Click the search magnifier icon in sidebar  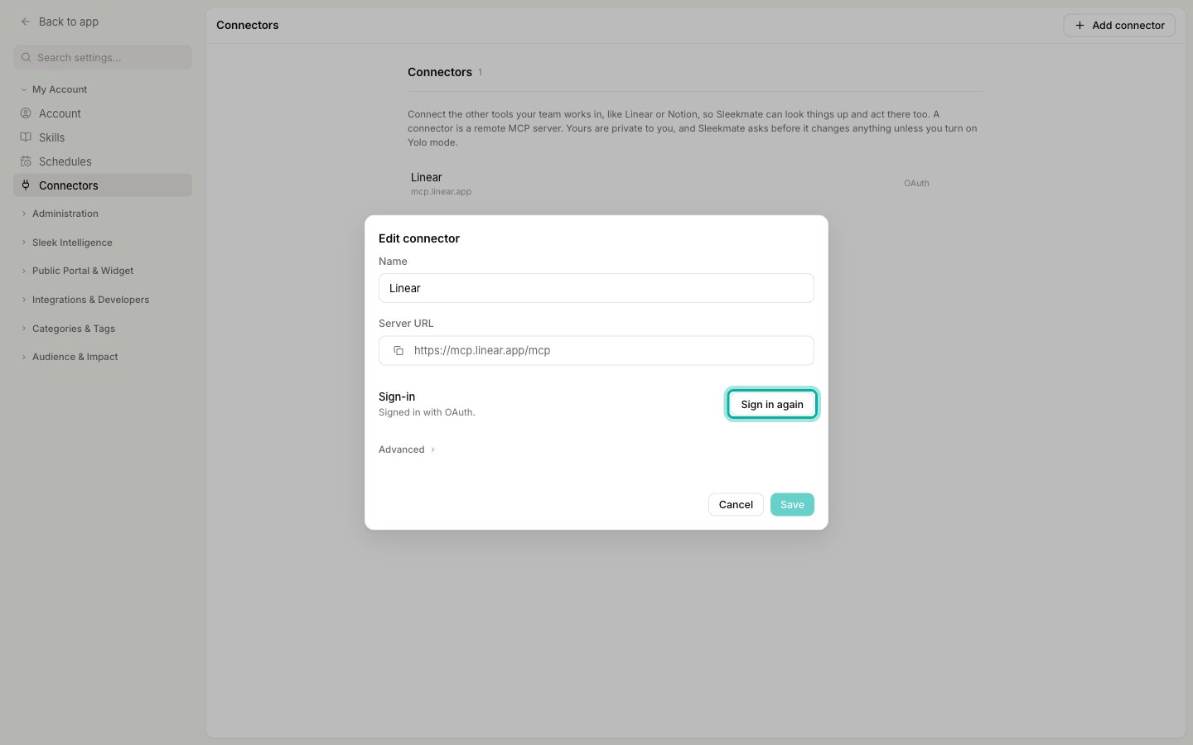(x=27, y=57)
